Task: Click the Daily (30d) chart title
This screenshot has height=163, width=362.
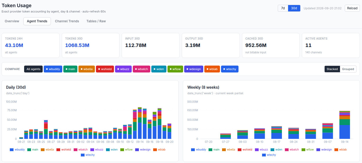Action: click(x=16, y=87)
